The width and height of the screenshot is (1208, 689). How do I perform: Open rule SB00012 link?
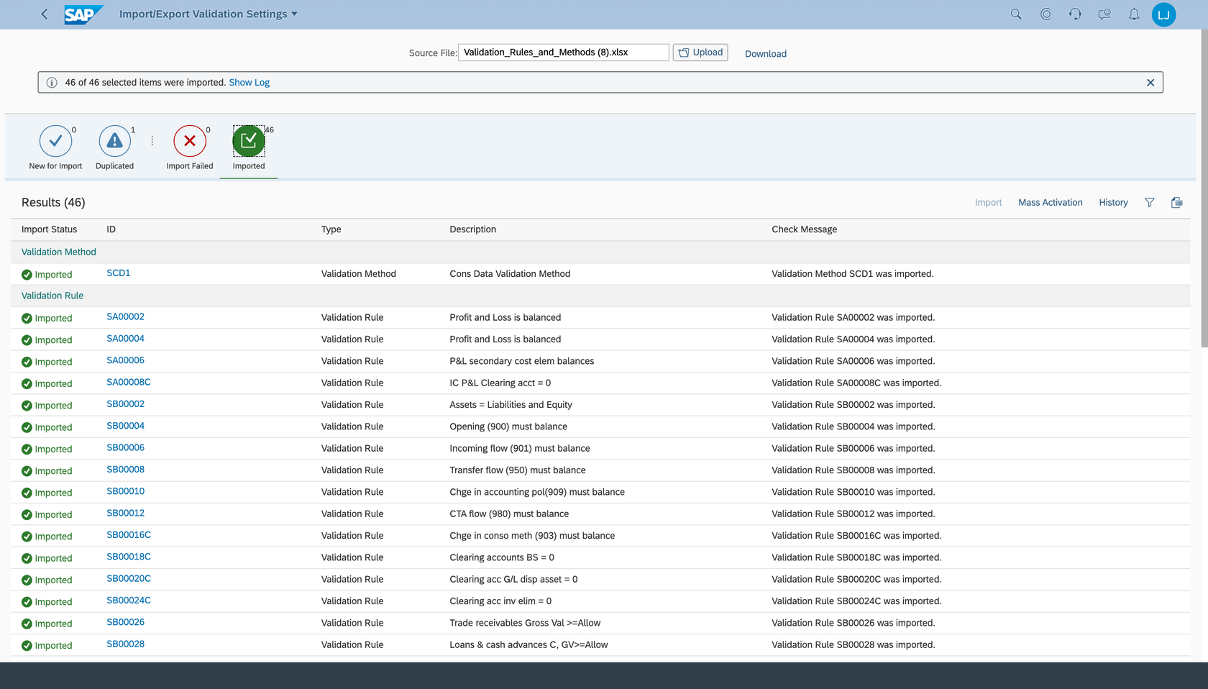pos(125,513)
